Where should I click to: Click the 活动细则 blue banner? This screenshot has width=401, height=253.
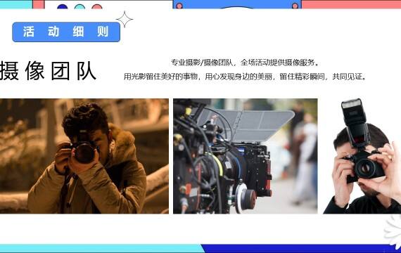tap(66, 32)
